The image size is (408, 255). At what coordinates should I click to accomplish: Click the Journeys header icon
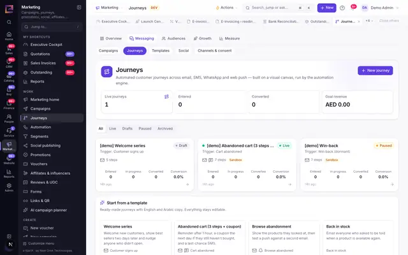(x=106, y=72)
